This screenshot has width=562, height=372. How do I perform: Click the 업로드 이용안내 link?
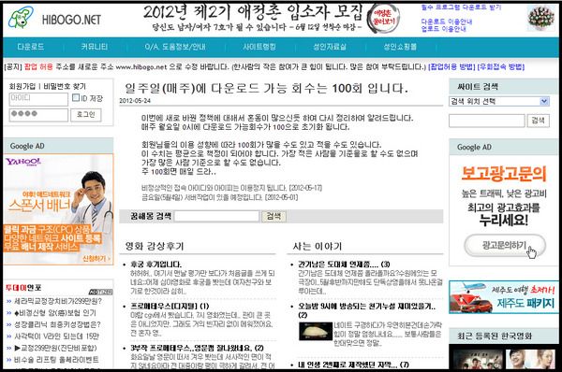[443, 29]
